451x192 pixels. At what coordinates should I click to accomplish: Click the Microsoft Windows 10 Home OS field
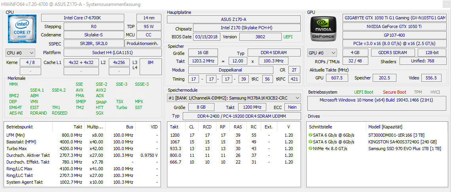[377, 104]
